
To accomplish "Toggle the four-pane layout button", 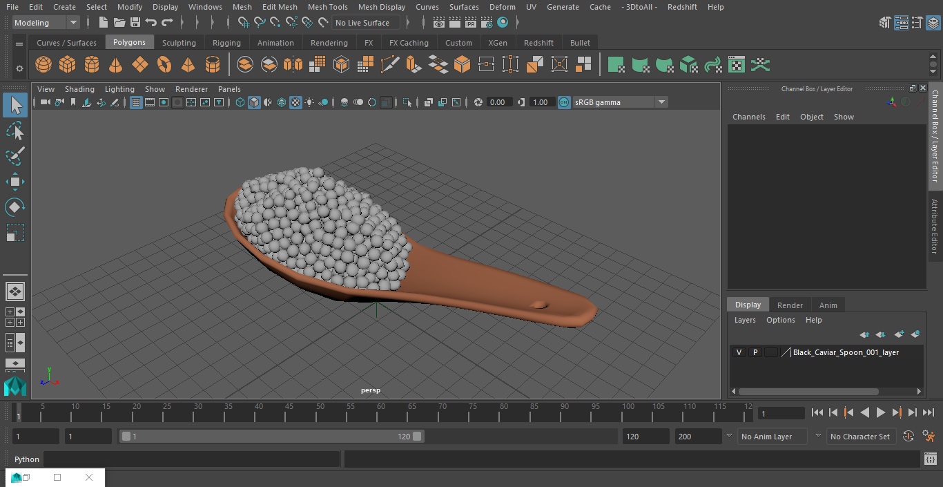I will [15, 317].
